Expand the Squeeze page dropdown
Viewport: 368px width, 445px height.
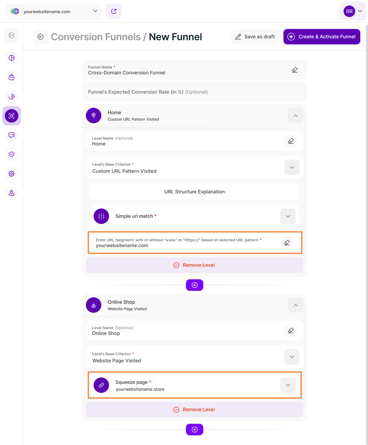coord(288,385)
